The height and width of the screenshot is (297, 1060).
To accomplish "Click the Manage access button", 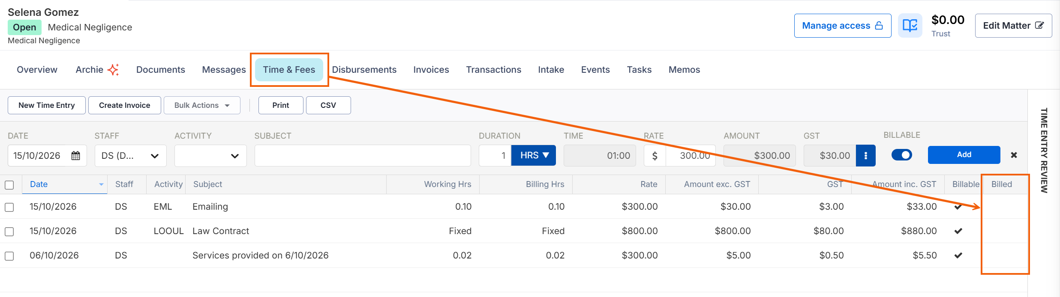I will pyautogui.click(x=843, y=26).
